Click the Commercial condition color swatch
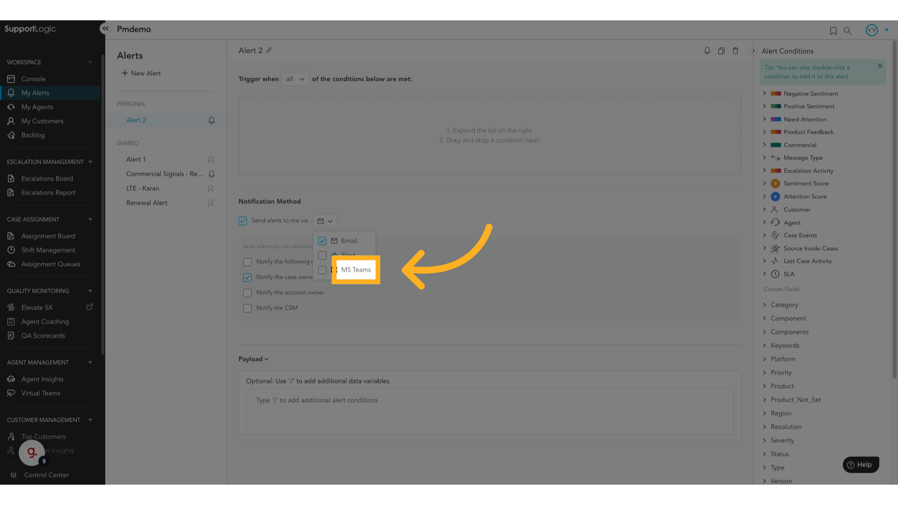Image resolution: width=898 pixels, height=505 pixels. pyautogui.click(x=775, y=145)
